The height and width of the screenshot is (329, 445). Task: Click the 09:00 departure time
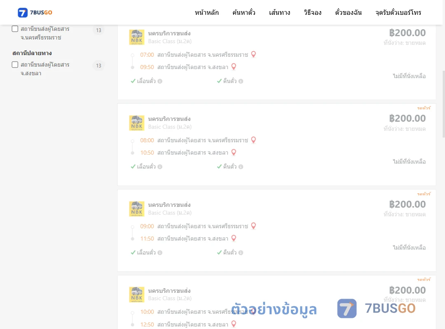pyautogui.click(x=147, y=226)
